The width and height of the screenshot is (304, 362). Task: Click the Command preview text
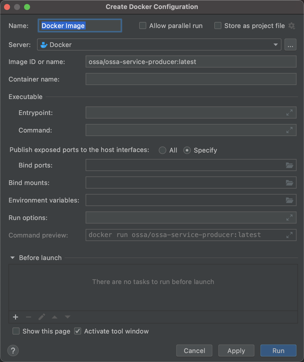click(175, 235)
